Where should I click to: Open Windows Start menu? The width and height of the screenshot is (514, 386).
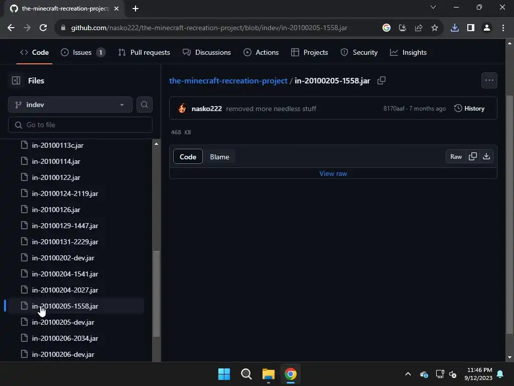click(x=224, y=374)
